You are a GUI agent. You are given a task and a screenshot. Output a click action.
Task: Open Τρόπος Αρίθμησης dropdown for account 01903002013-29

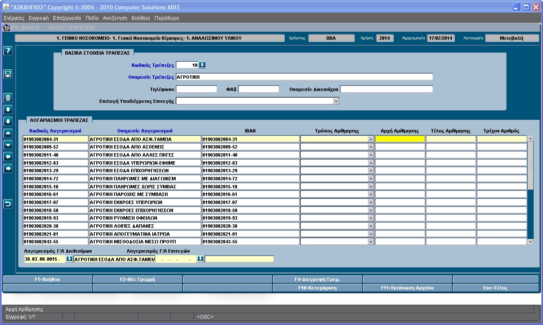[371, 171]
